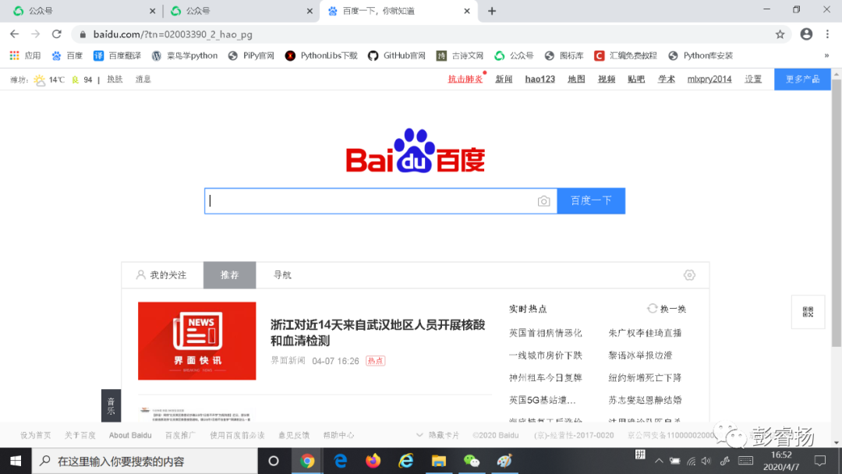The image size is (842, 474).
Task: Click the page vertical scrollbar
Action: [836, 212]
